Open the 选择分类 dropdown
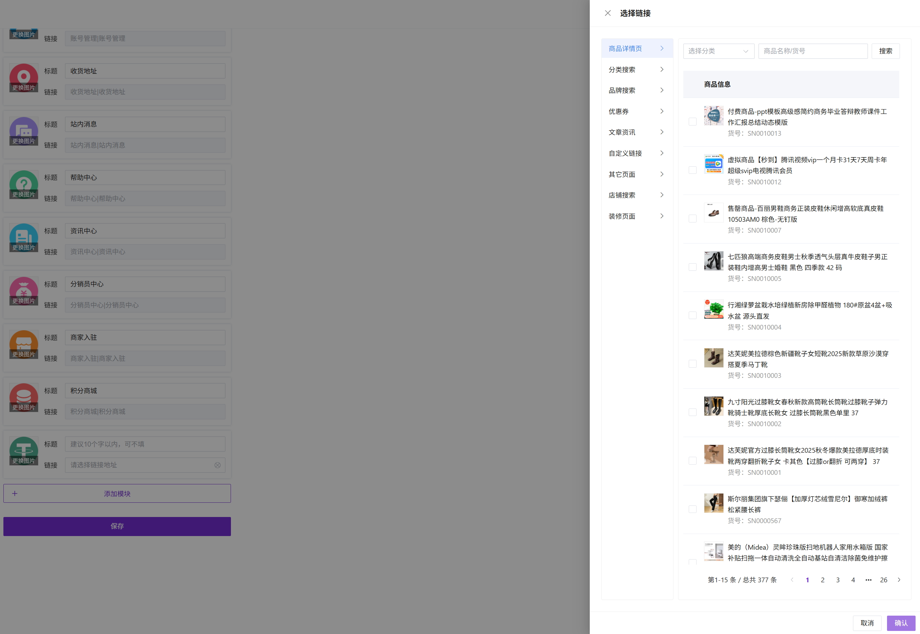 (718, 51)
